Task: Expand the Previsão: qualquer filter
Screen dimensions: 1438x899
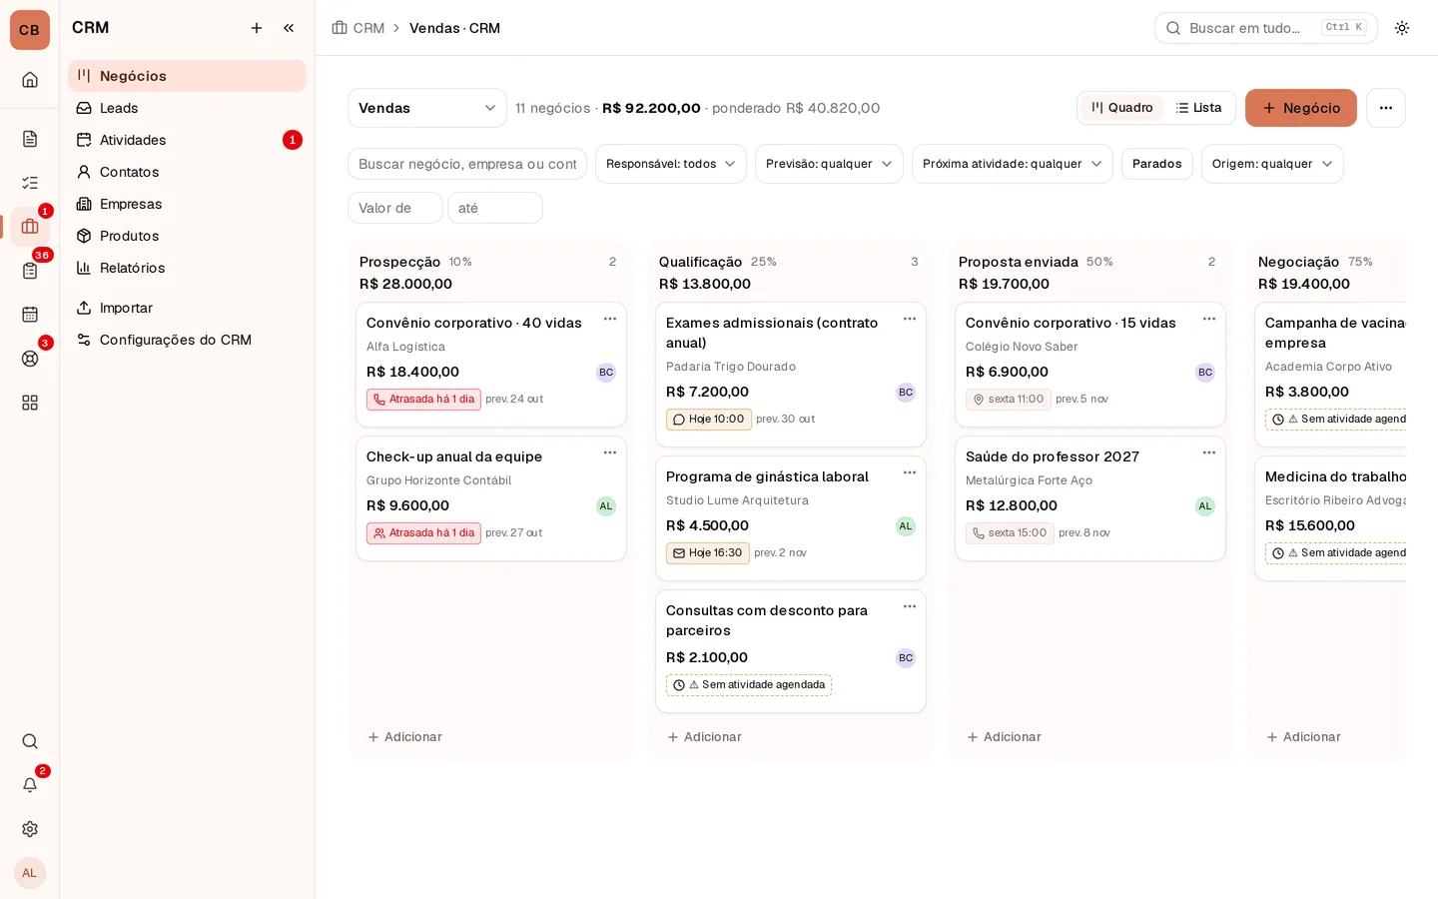Action: [x=829, y=164]
